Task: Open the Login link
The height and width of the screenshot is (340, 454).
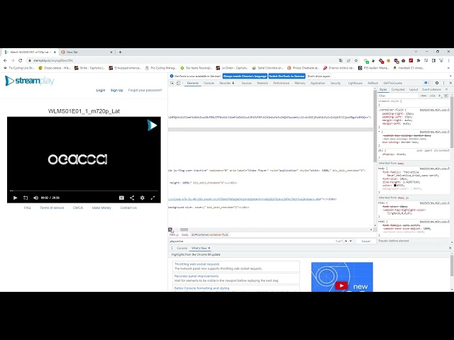Action: point(101,90)
